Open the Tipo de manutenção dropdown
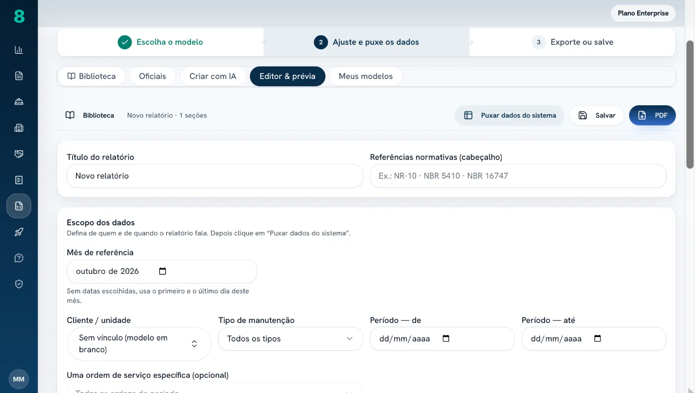The height and width of the screenshot is (393, 695). (x=290, y=339)
